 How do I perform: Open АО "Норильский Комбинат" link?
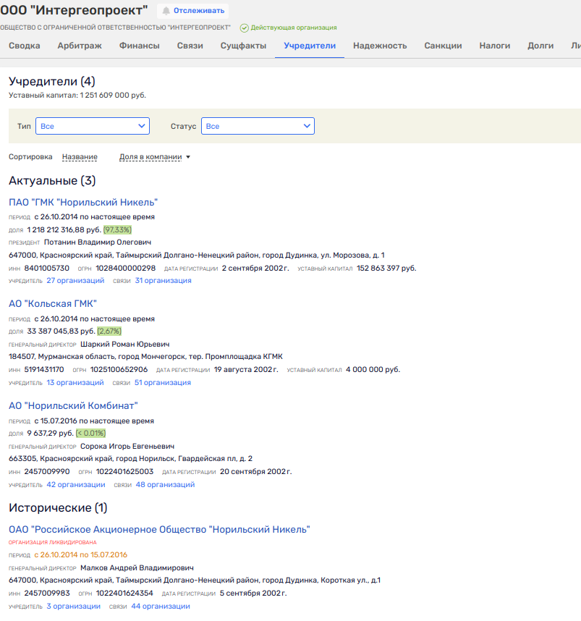click(73, 405)
